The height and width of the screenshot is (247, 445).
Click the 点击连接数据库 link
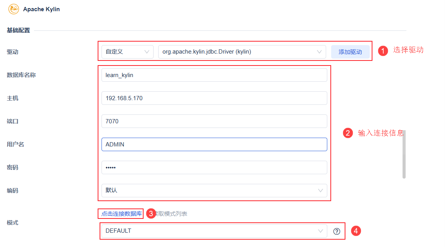point(122,214)
